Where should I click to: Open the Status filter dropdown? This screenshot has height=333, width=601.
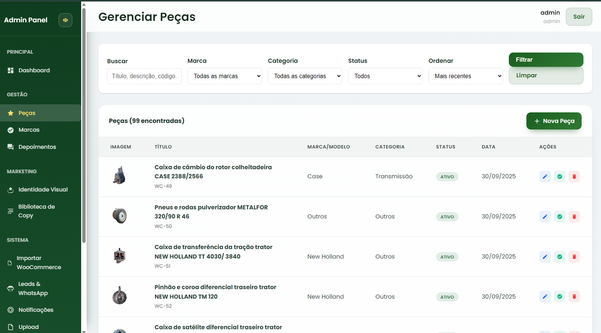[x=385, y=76]
